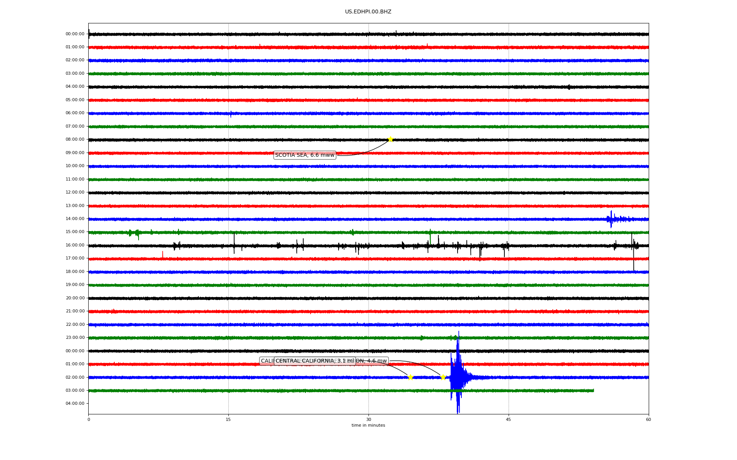Click the x-axis tick label 45
This screenshot has width=737, height=460.
[509, 419]
